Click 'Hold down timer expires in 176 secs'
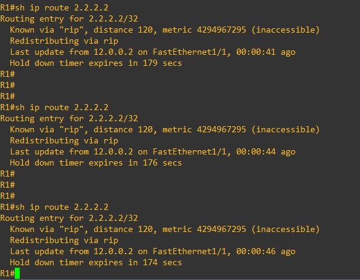 (x=96, y=162)
